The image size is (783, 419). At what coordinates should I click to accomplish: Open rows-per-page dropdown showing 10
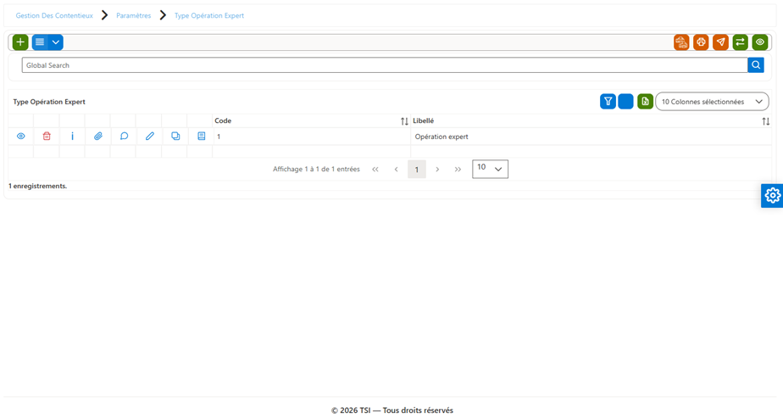pyautogui.click(x=490, y=169)
